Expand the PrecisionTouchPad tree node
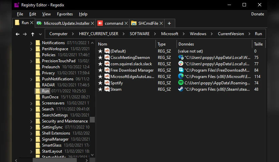 coord(31,61)
